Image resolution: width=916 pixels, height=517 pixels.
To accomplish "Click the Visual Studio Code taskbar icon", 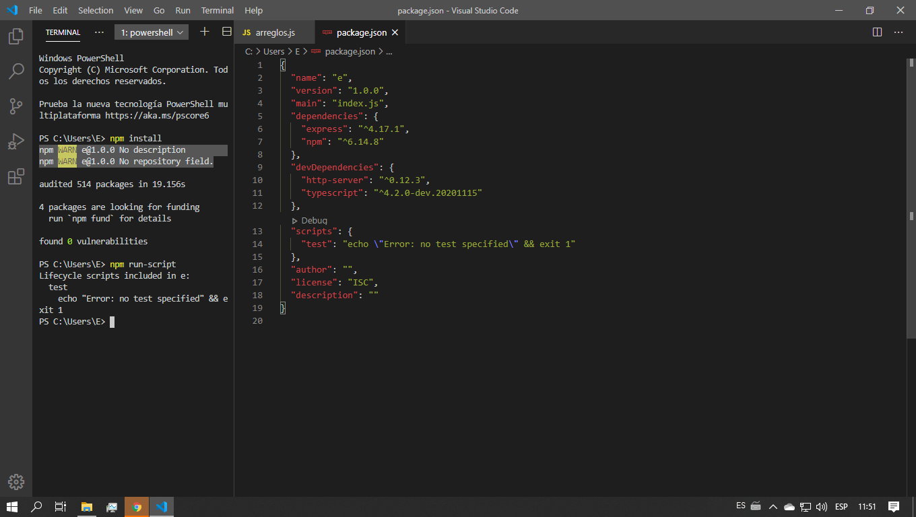I will coord(162,507).
